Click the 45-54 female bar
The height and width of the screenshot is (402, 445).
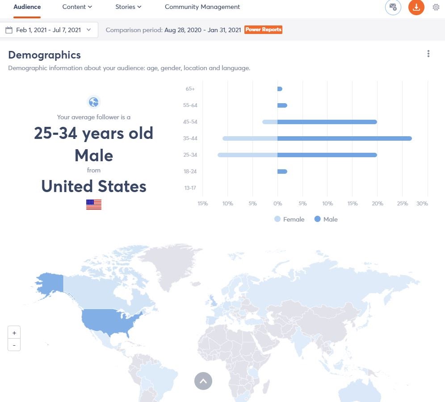point(270,122)
